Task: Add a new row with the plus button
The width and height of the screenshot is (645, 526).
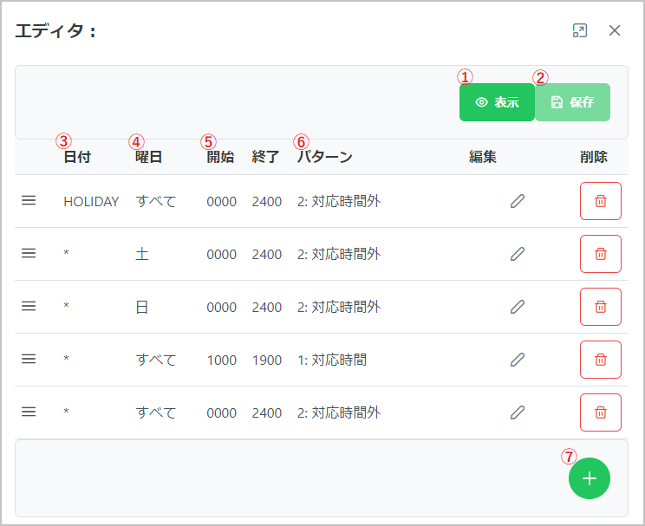Action: pos(590,478)
